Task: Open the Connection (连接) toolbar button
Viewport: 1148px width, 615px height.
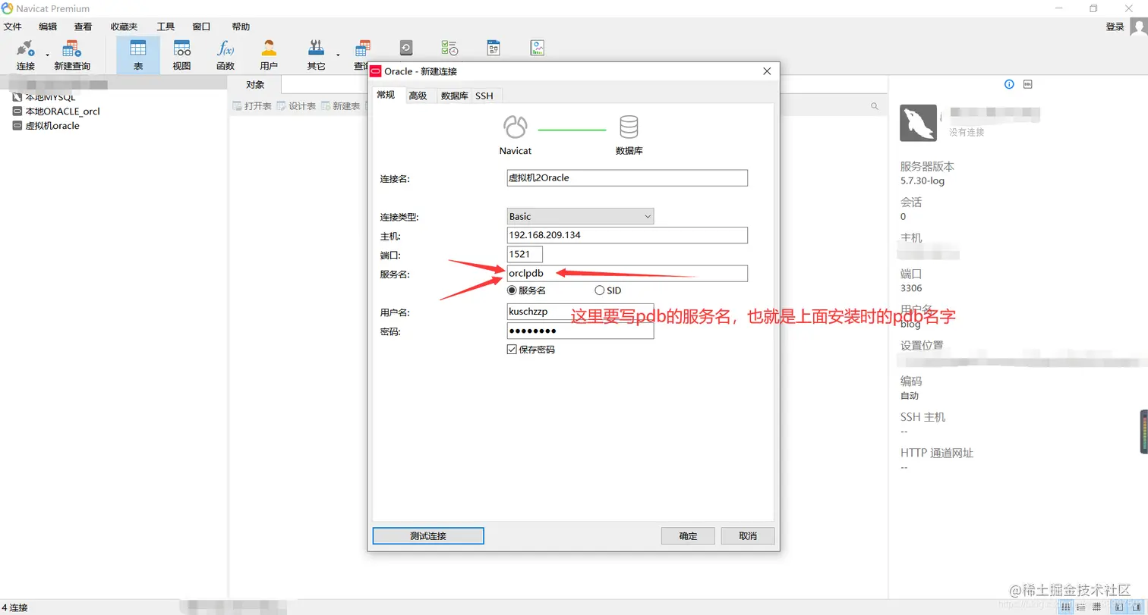Action: [26, 55]
